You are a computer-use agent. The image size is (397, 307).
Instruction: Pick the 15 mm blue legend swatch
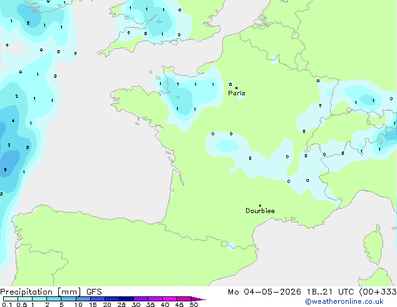98,299
